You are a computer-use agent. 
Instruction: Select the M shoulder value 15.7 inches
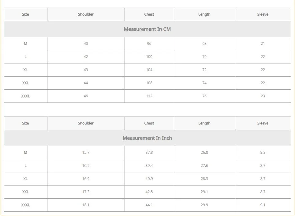point(86,153)
